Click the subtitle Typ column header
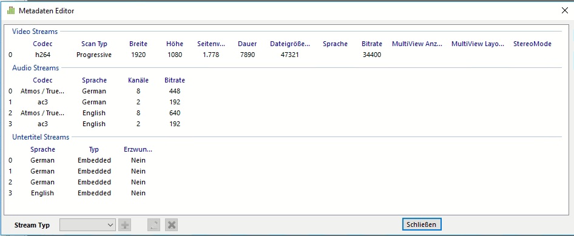This screenshot has height=236, width=574. pyautogui.click(x=94, y=149)
